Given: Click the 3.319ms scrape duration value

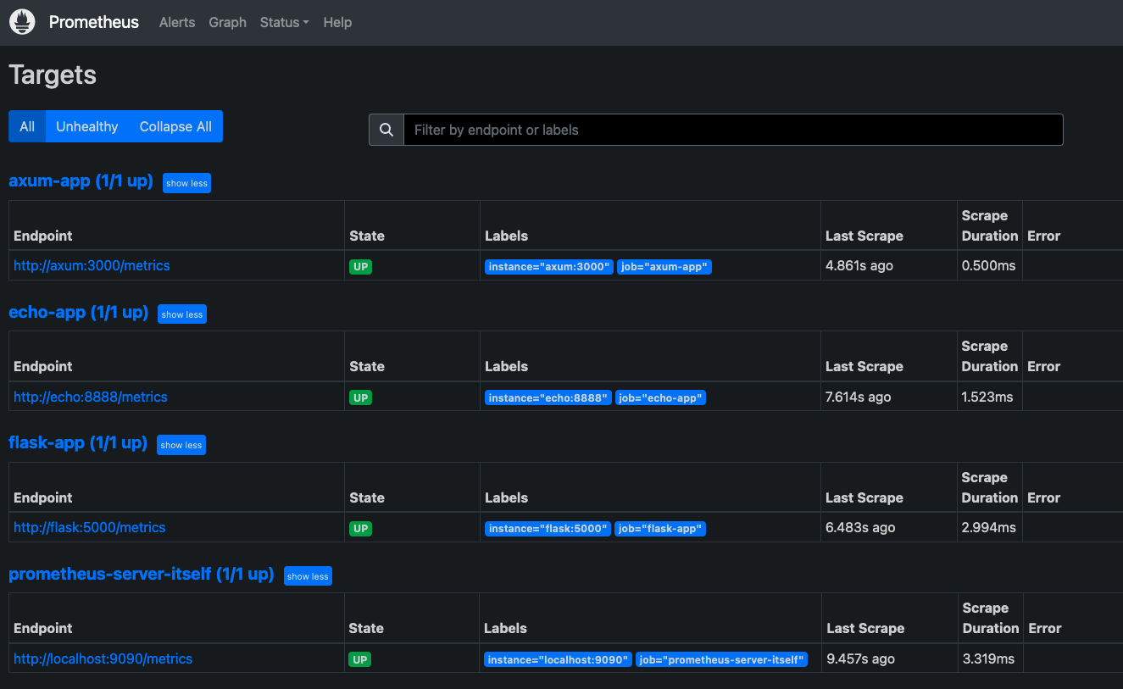Looking at the screenshot, I should pyautogui.click(x=989, y=658).
